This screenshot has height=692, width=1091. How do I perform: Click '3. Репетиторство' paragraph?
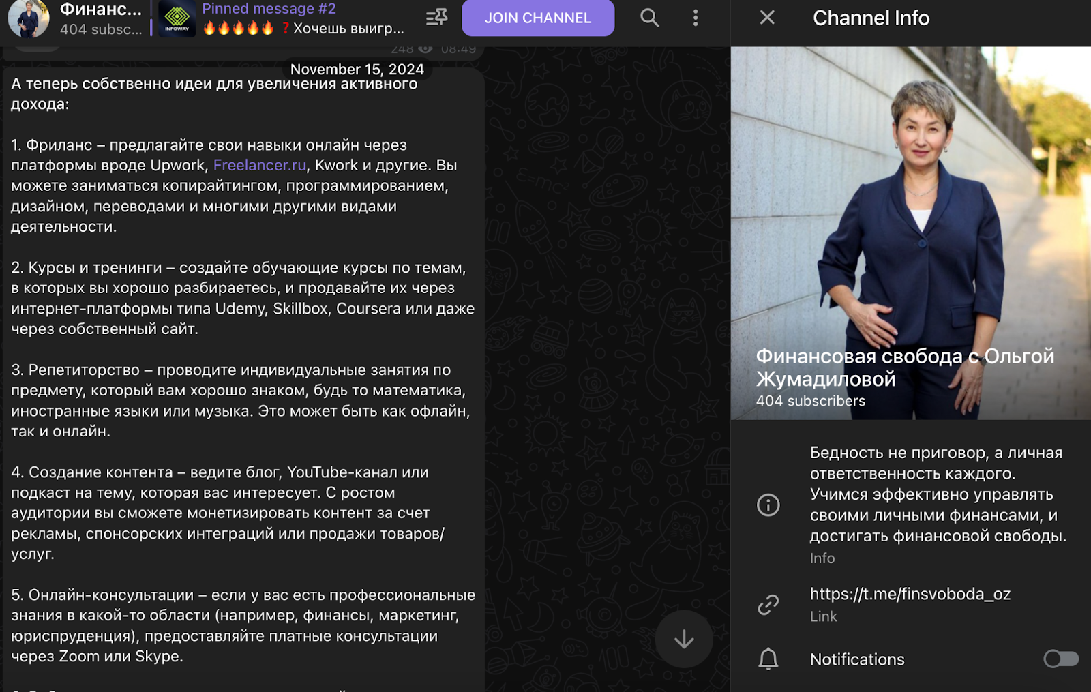tap(240, 400)
